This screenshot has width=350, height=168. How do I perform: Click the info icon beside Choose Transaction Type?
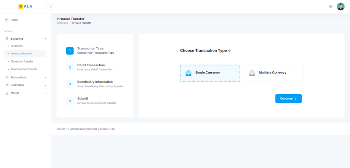[230, 51]
